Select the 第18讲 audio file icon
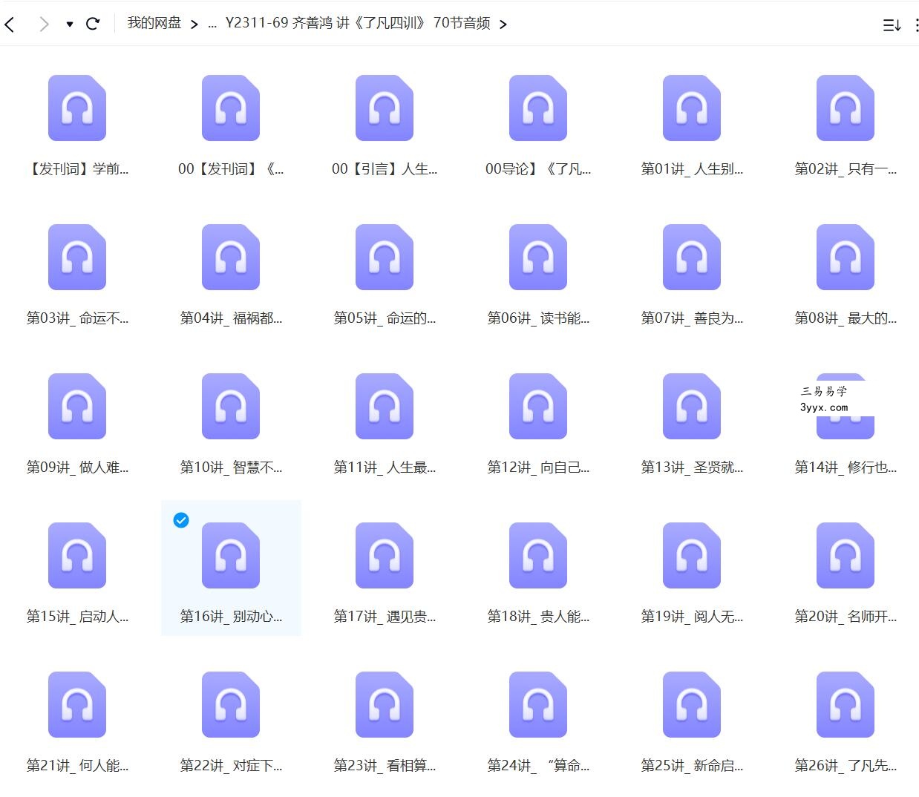This screenshot has height=797, width=919. [x=538, y=555]
